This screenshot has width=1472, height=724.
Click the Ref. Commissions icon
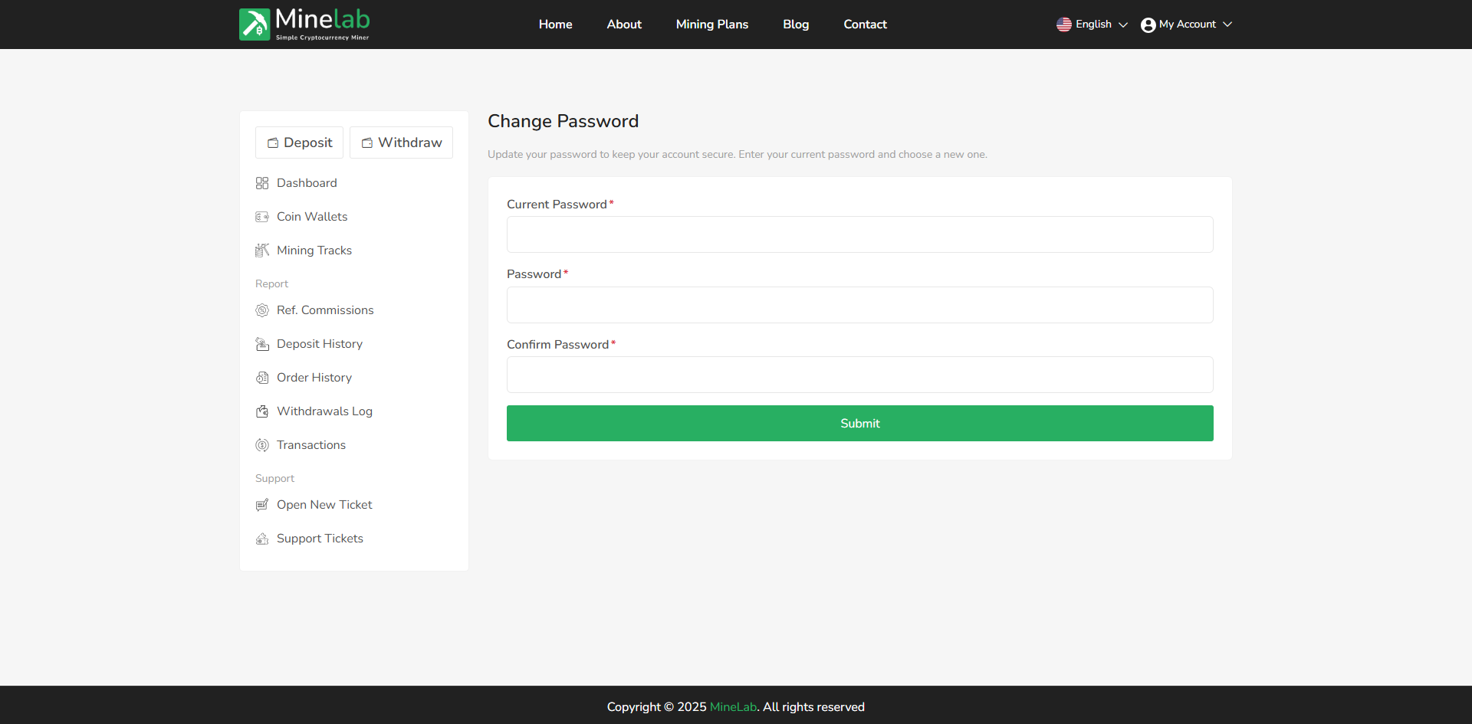262,310
